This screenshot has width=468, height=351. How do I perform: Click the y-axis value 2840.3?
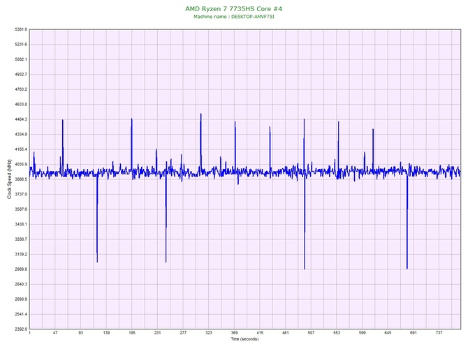coord(21,284)
